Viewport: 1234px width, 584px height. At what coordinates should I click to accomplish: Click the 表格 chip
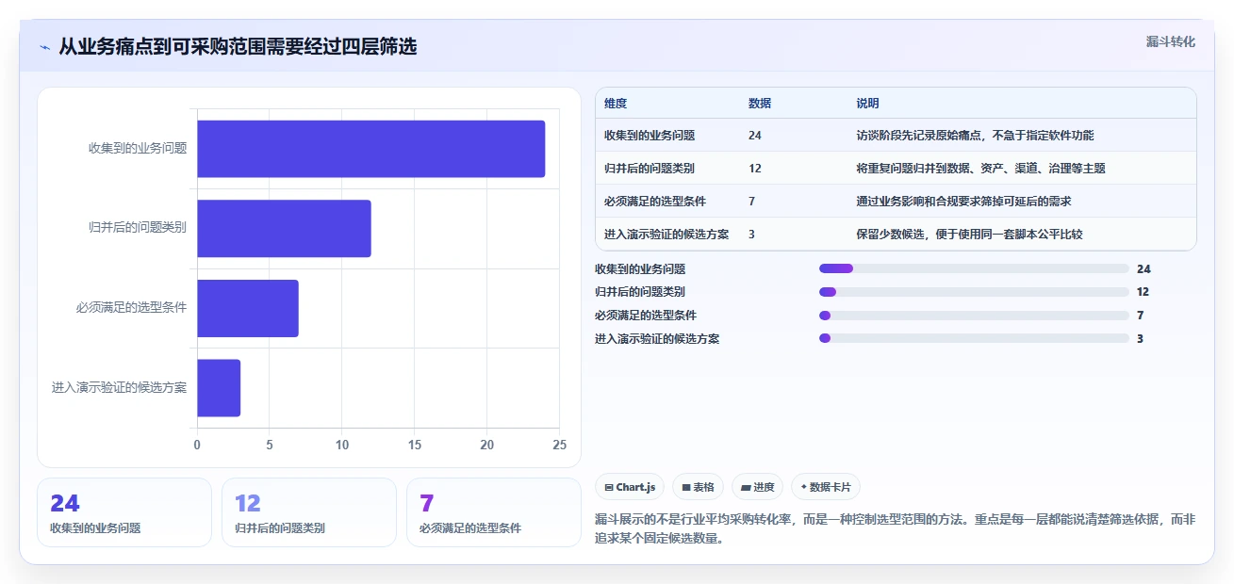pyautogui.click(x=698, y=487)
